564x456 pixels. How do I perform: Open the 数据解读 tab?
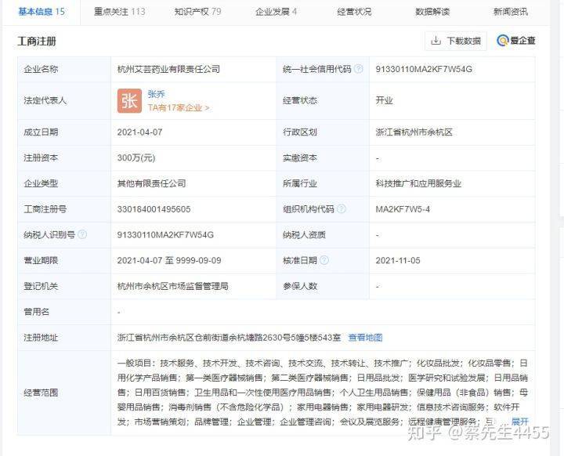coord(432,12)
